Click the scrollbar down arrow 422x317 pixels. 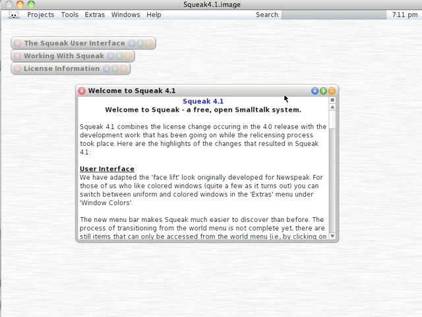[332, 236]
